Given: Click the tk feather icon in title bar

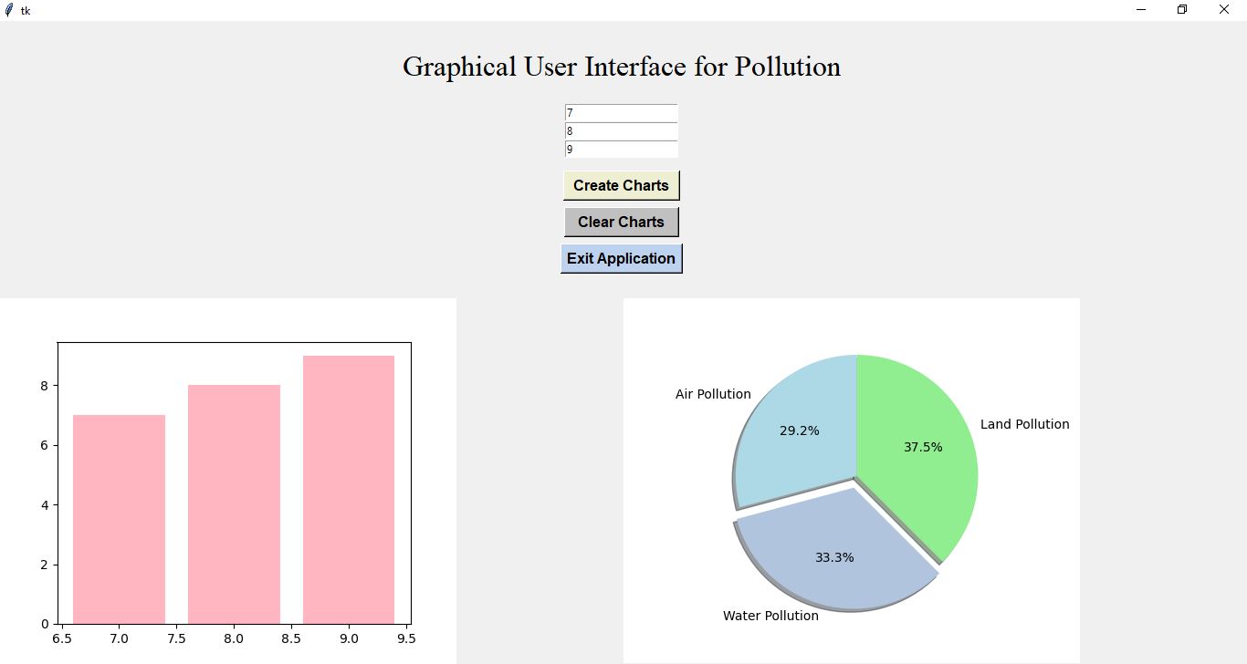Looking at the screenshot, I should tap(11, 9).
